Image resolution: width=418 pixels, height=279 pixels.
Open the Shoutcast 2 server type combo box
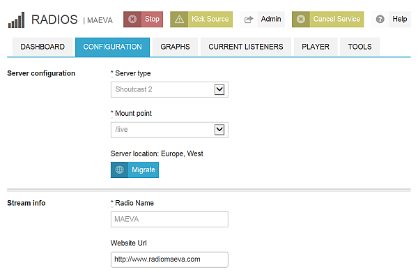point(169,89)
